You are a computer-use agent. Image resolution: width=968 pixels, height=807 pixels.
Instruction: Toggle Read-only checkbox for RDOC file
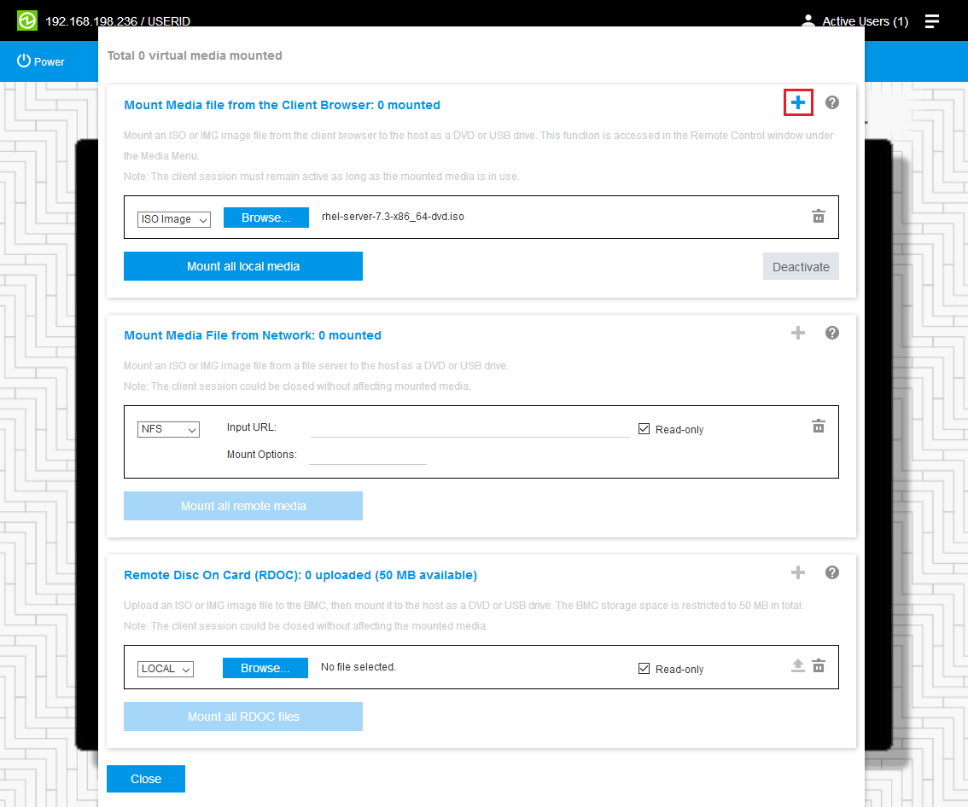pos(644,669)
